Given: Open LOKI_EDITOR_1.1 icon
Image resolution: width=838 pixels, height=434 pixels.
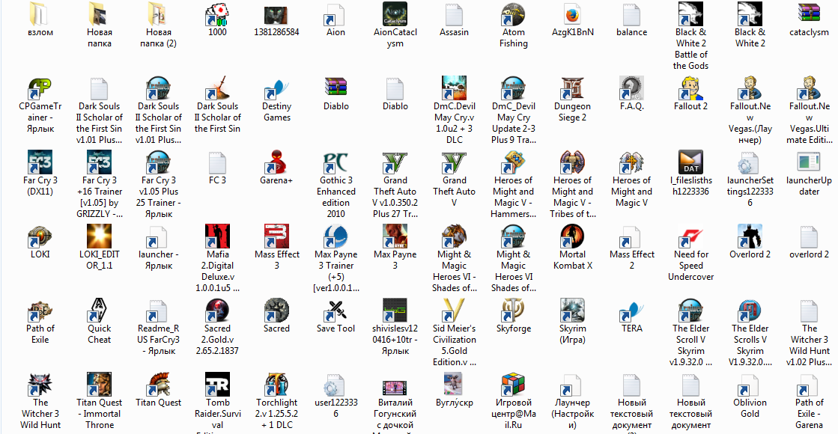Looking at the screenshot, I should [x=100, y=236].
